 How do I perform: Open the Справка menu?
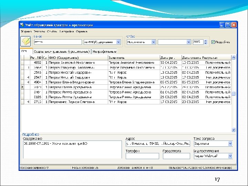pos(81,31)
